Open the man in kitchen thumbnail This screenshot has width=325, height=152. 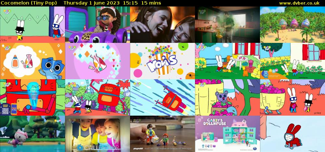[x=227, y=25]
